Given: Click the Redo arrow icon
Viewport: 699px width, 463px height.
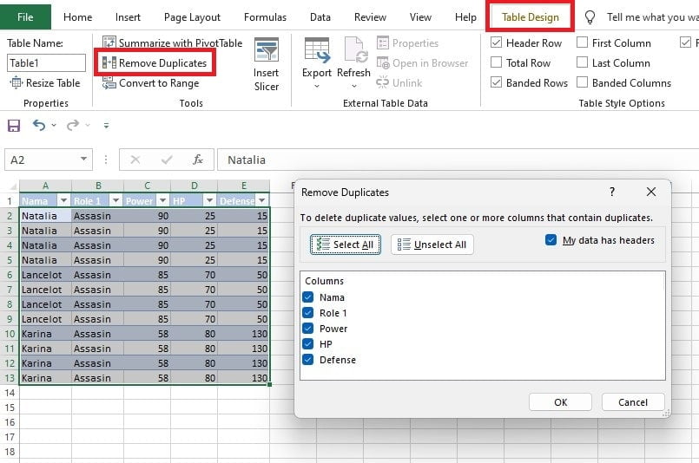Looking at the screenshot, I should click(x=73, y=125).
